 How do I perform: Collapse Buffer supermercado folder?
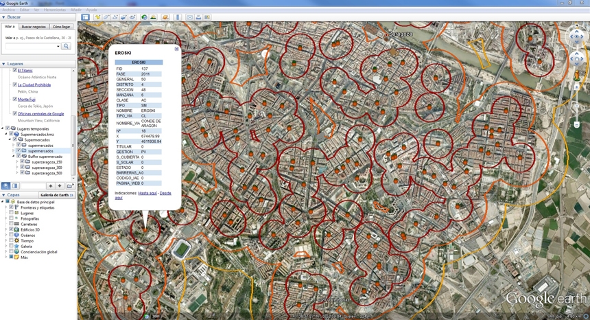(x=14, y=157)
